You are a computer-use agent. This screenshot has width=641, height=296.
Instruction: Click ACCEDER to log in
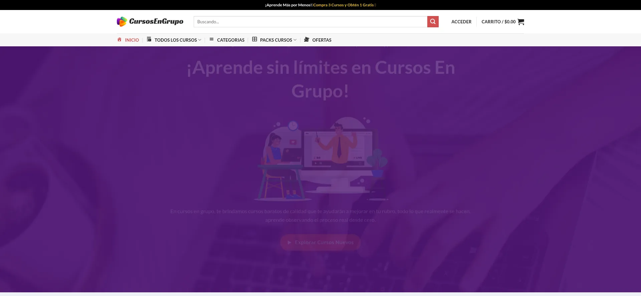tap(461, 22)
